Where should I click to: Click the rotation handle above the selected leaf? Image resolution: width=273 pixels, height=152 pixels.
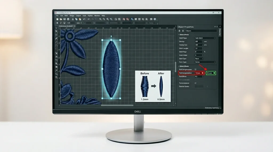pyautogui.click(x=111, y=36)
